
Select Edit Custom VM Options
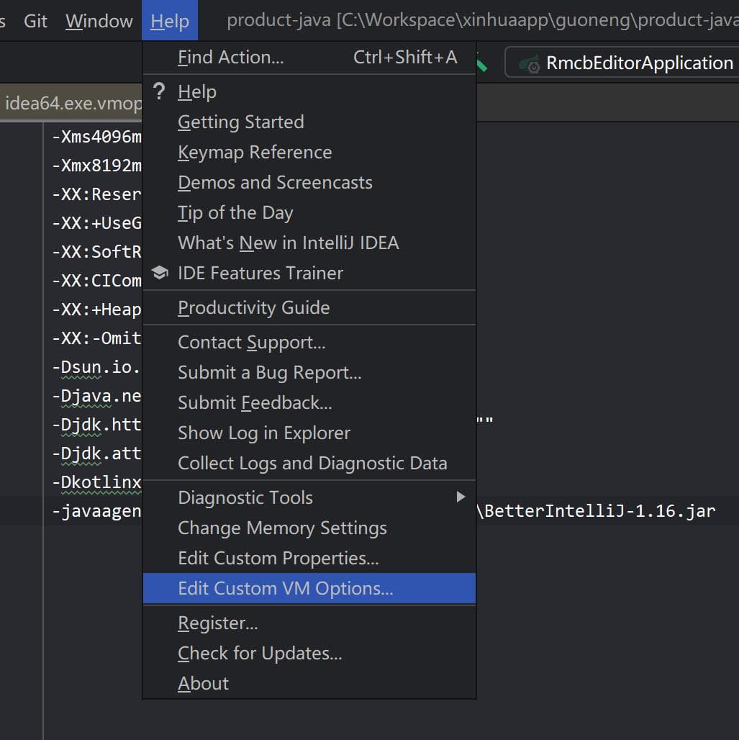[x=309, y=589]
